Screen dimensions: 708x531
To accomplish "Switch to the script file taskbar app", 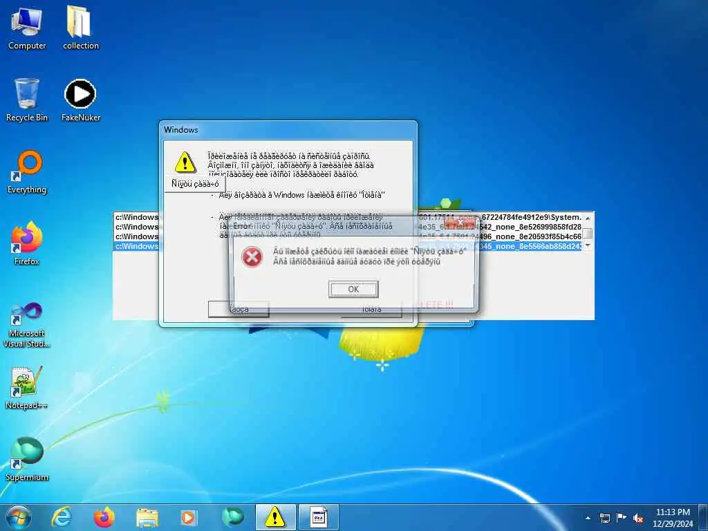I will click(x=318, y=517).
